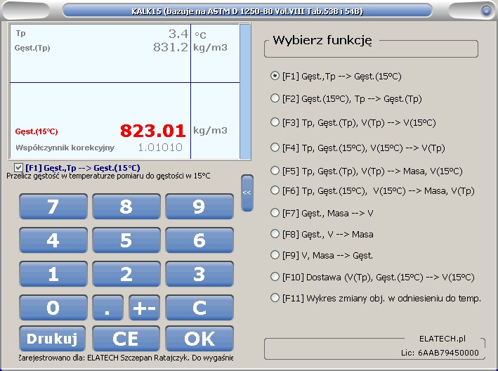Click the ELATECH.pl label
The width and height of the screenshot is (498, 371).
[x=442, y=339]
